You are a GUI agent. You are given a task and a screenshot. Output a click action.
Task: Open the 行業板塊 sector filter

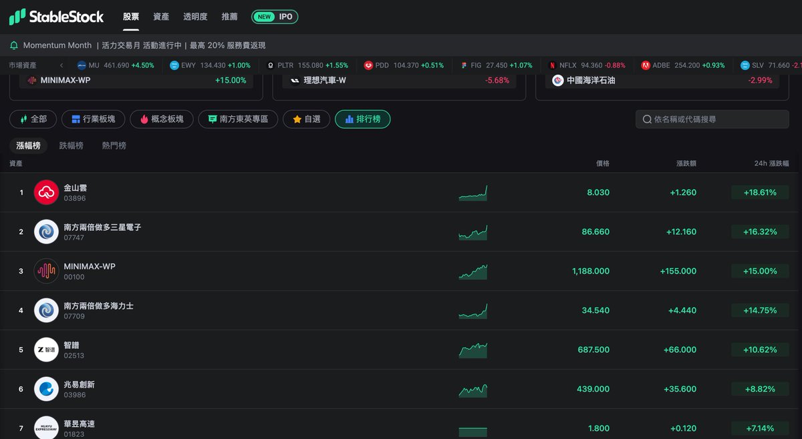point(92,119)
